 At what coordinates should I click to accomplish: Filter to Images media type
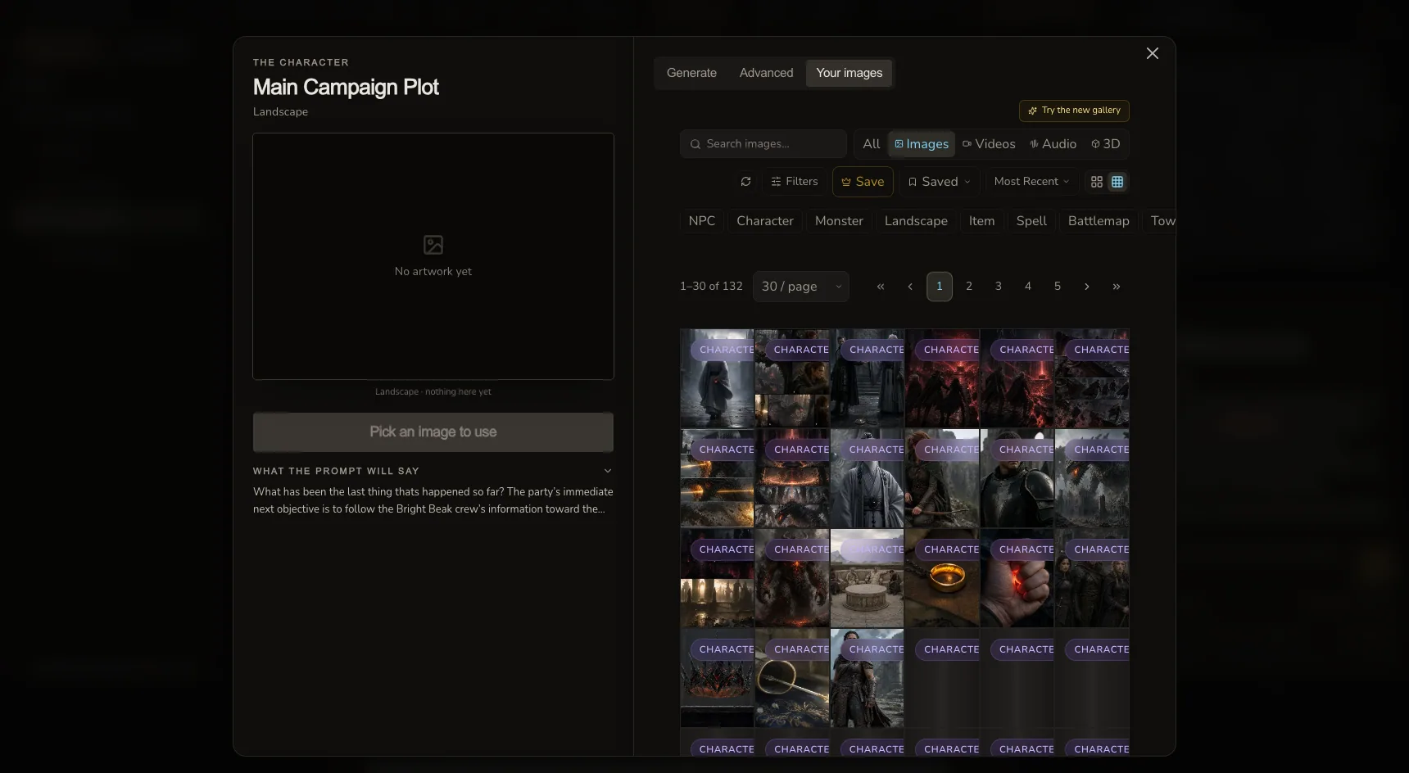922,144
